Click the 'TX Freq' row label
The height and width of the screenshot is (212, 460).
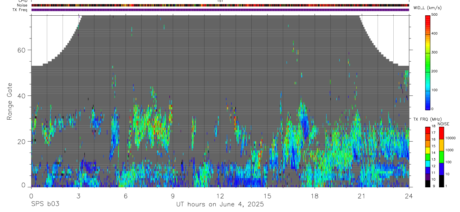click(x=20, y=10)
